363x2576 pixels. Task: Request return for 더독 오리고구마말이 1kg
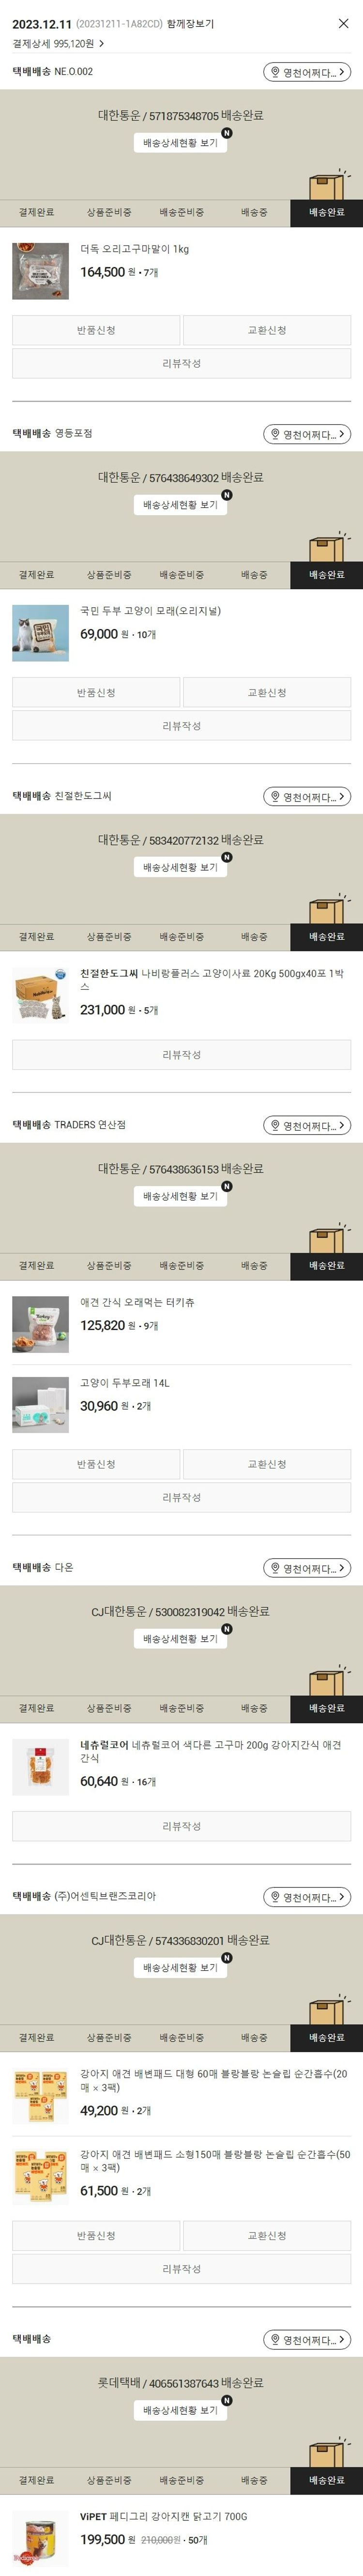[x=96, y=330]
